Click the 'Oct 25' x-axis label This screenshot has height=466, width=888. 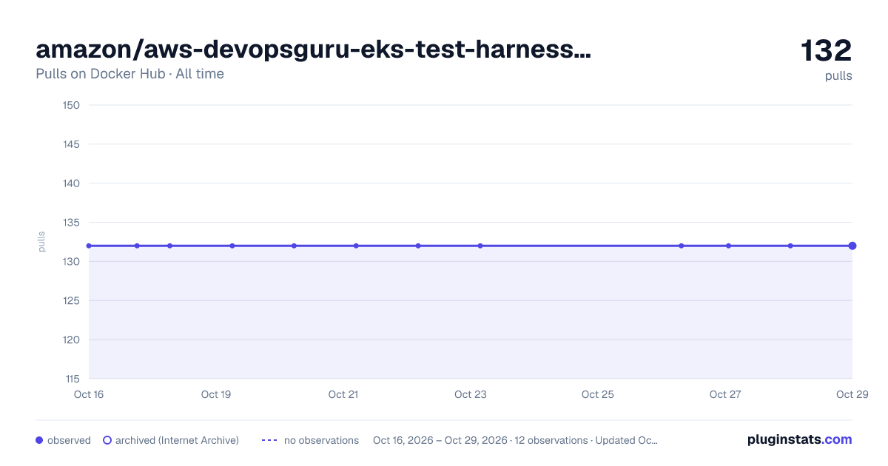coord(598,394)
